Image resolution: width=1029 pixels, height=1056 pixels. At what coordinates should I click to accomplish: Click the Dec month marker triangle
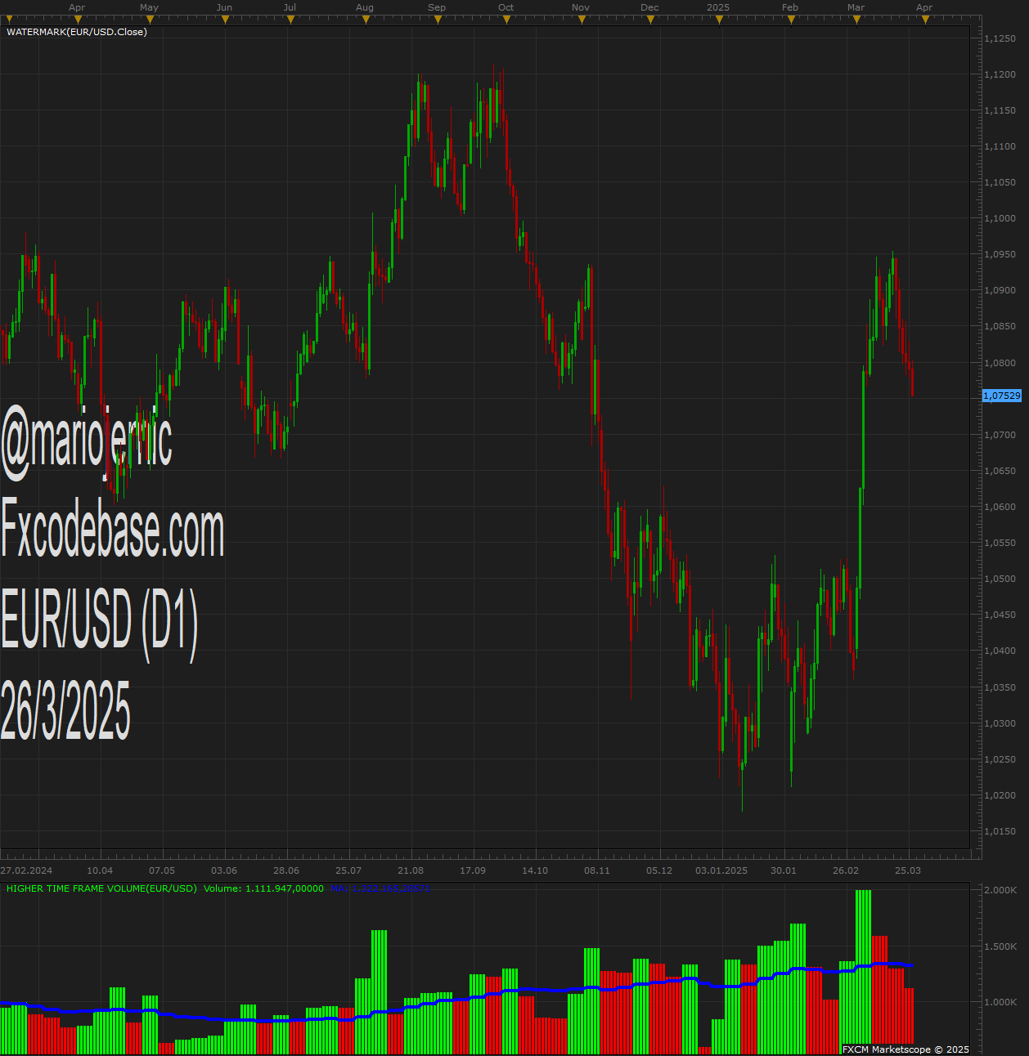pos(650,20)
